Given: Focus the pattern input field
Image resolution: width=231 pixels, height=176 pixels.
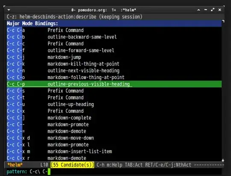Looking at the screenshot, I should (x=114, y=172).
